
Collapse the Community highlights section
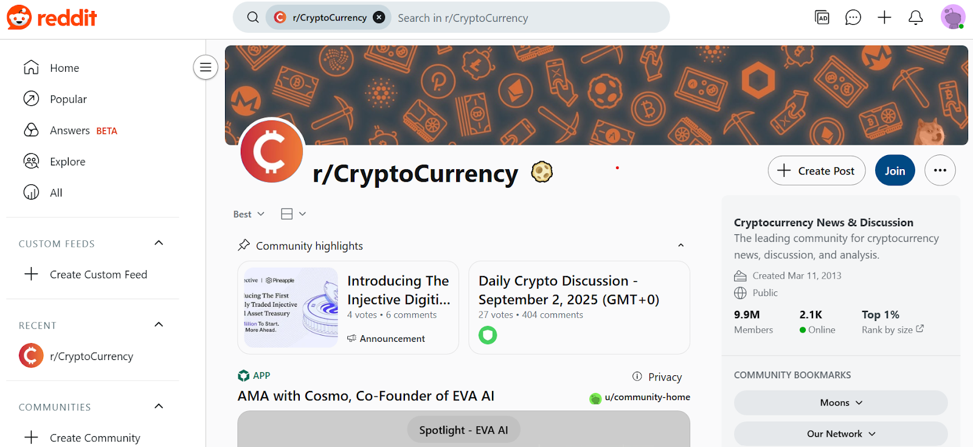[x=680, y=245]
